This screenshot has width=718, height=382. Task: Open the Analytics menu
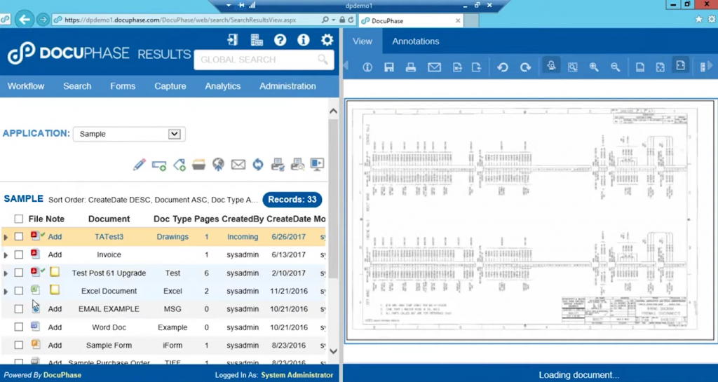[x=222, y=86]
